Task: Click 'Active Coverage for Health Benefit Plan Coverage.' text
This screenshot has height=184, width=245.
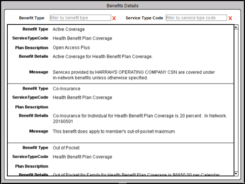Action: pyautogui.click(x=102, y=57)
